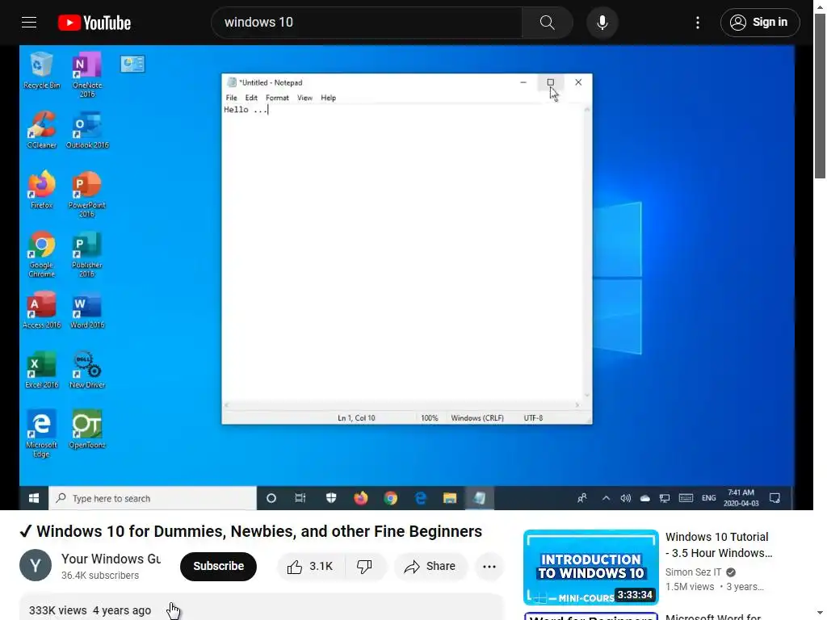Click the OneDrive cloud tray icon
827x620 pixels.
[x=645, y=498]
